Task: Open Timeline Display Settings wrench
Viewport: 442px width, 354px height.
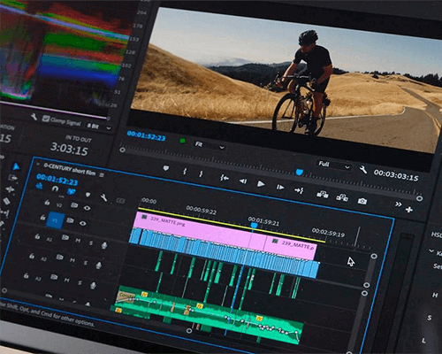Action: coord(103,197)
